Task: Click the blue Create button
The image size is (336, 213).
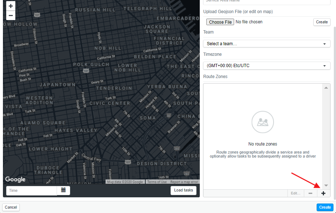Action: (x=325, y=207)
